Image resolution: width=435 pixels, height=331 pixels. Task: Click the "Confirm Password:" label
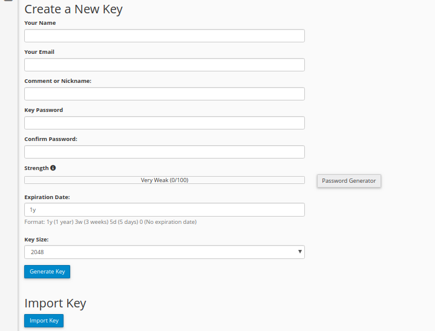tap(51, 139)
